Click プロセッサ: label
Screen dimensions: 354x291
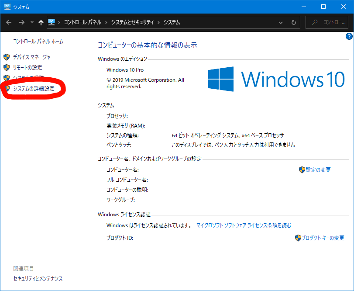[x=117, y=116]
